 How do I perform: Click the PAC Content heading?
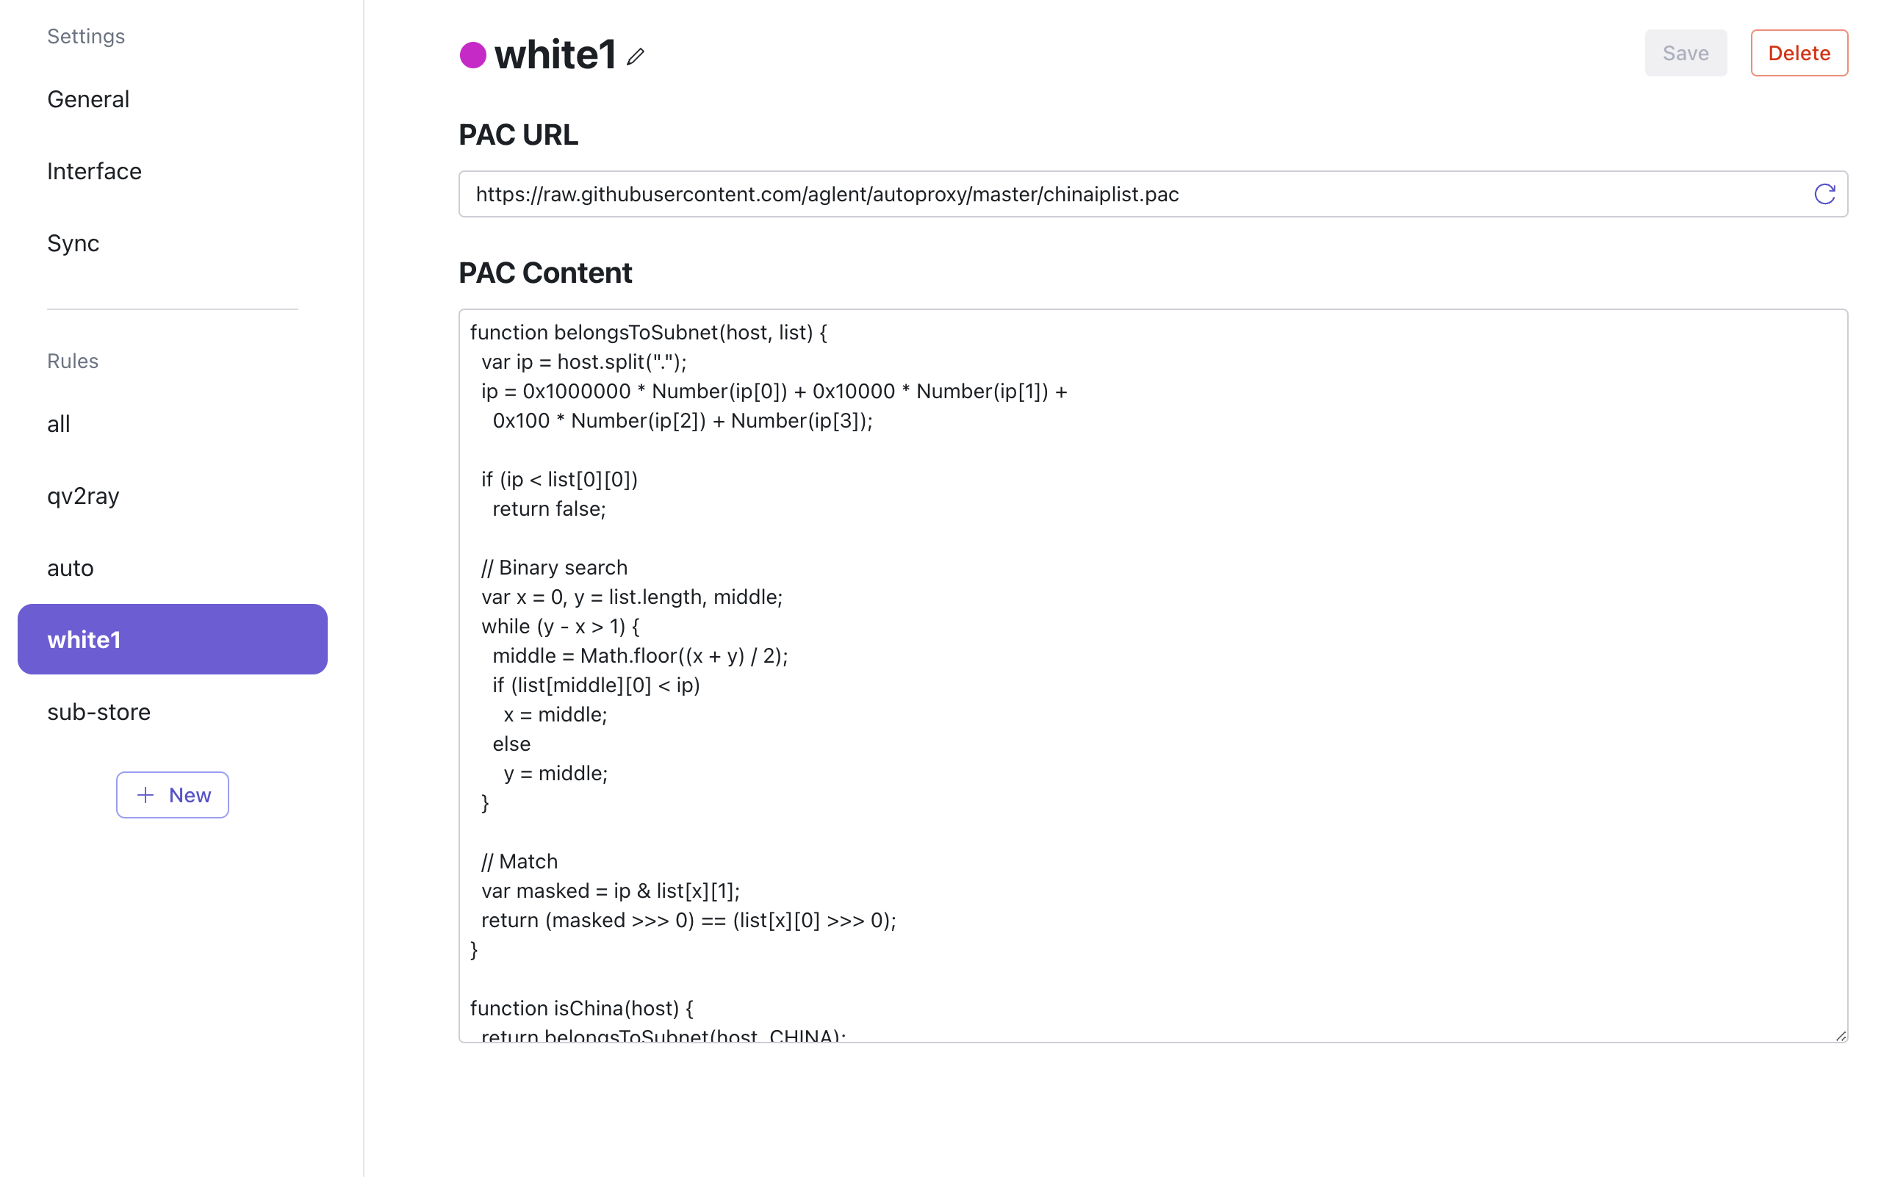pyautogui.click(x=545, y=273)
